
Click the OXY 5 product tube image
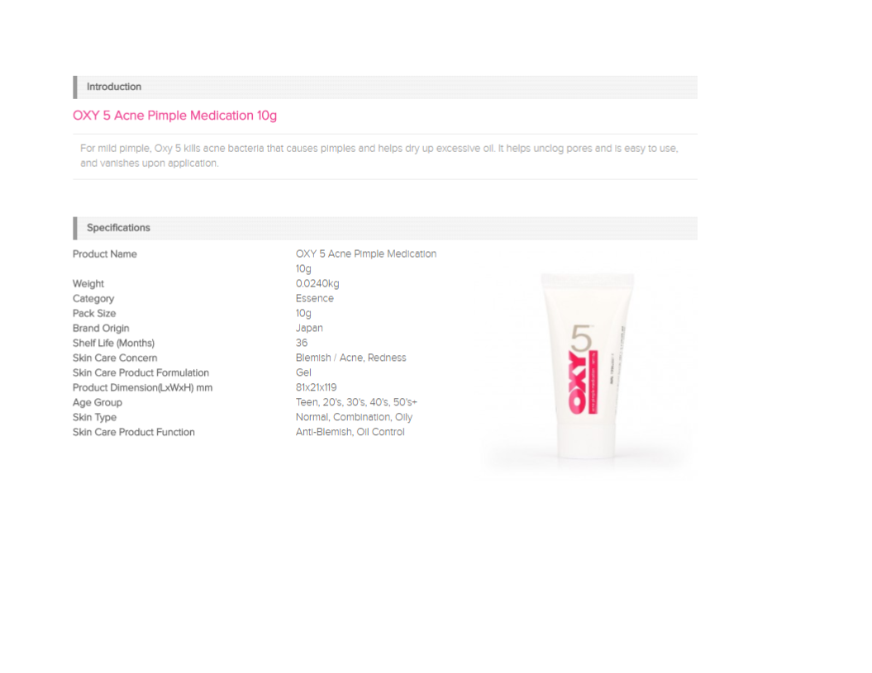coord(588,367)
